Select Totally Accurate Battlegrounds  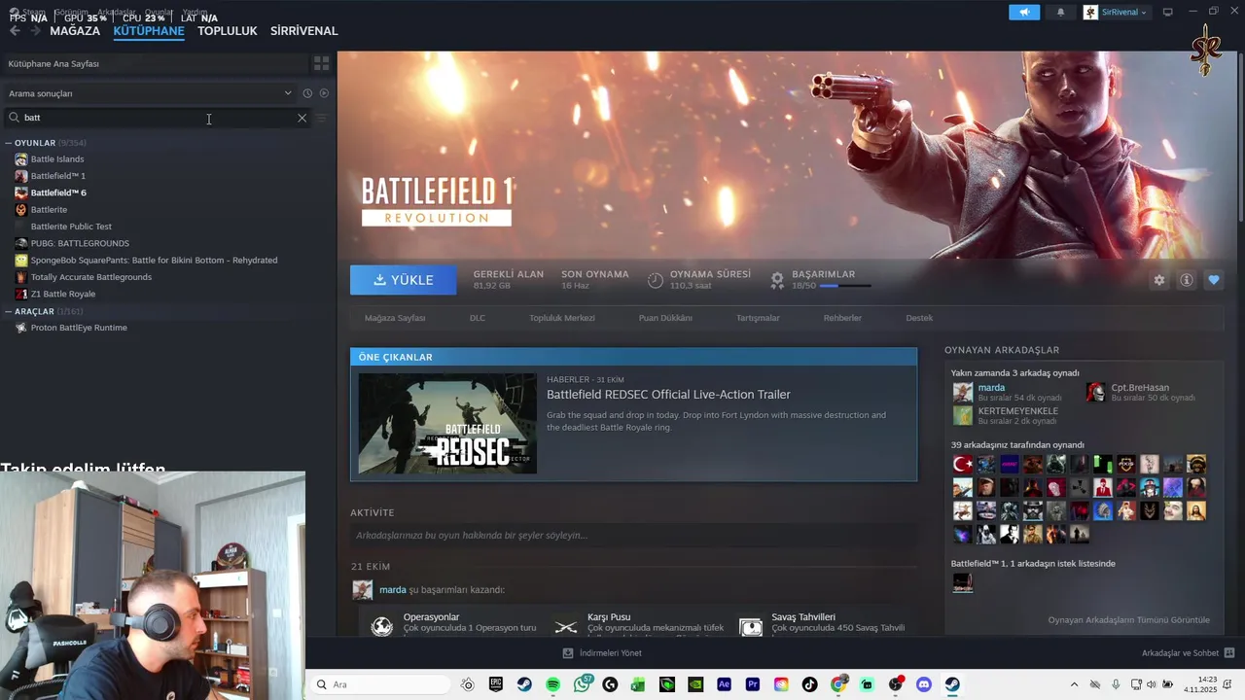91,277
